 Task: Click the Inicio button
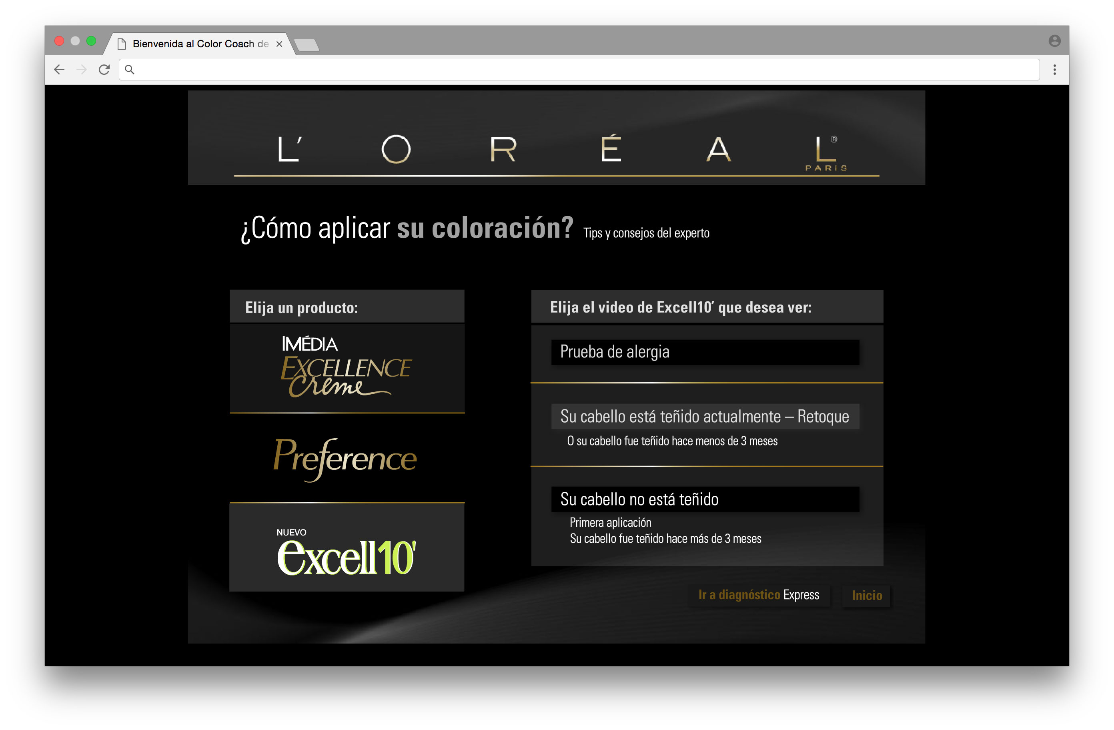pyautogui.click(x=866, y=596)
